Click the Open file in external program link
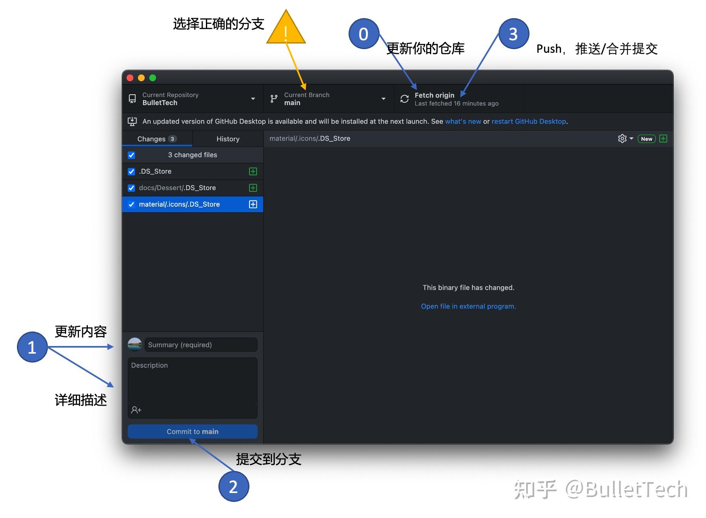Image resolution: width=706 pixels, height=518 pixels. click(x=468, y=306)
